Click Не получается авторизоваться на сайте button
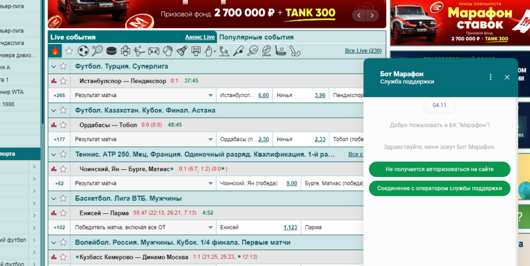This screenshot has width=530, height=266. 439,169
